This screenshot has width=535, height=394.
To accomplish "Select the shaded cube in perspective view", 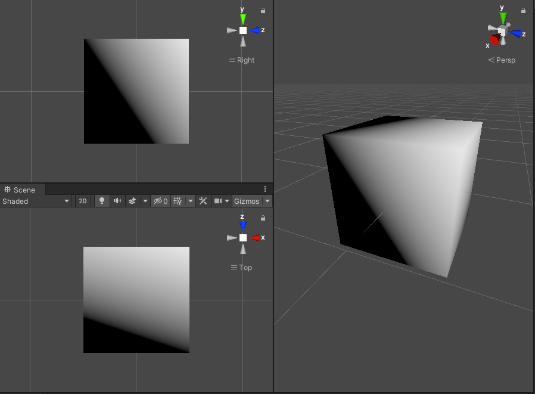I will point(403,196).
